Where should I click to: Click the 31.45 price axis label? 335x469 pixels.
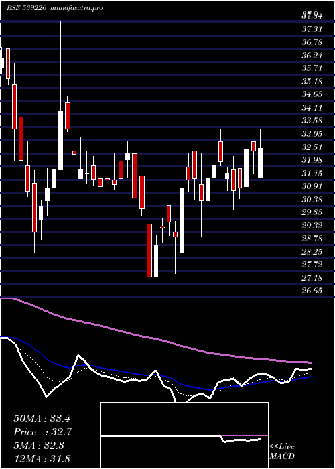pyautogui.click(x=312, y=173)
